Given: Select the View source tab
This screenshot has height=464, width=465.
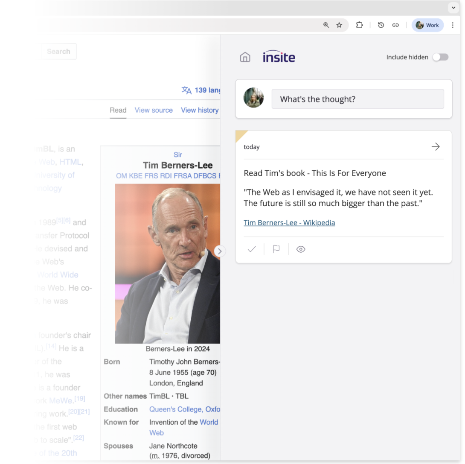Looking at the screenshot, I should (154, 110).
